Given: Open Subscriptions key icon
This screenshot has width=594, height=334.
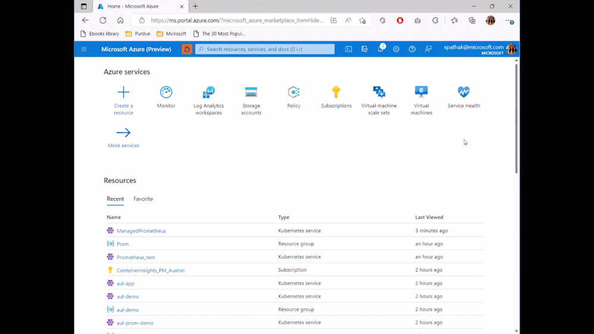Looking at the screenshot, I should [x=336, y=92].
